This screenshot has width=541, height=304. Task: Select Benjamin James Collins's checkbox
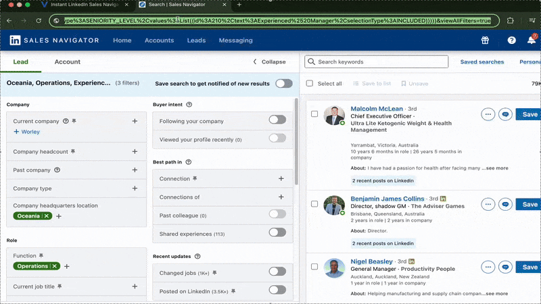[x=314, y=204]
